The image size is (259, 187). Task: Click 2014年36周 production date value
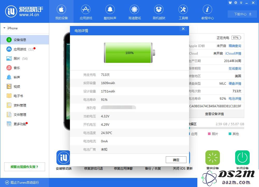coord(233,61)
